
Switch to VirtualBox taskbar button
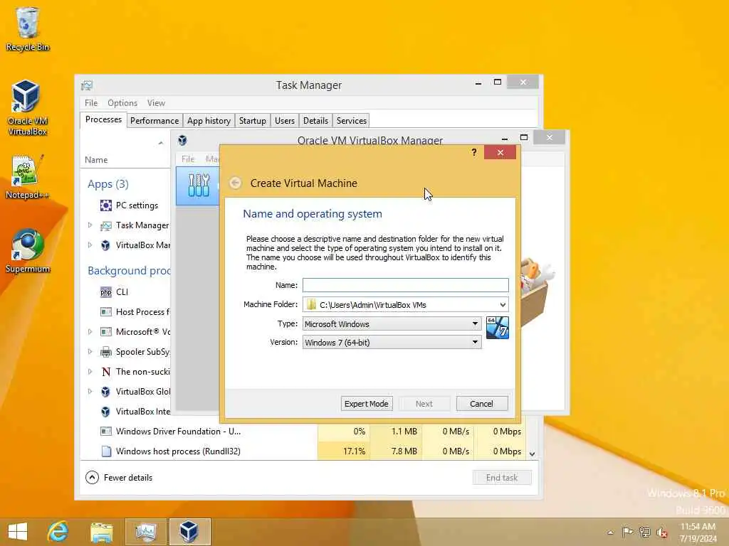(x=189, y=532)
